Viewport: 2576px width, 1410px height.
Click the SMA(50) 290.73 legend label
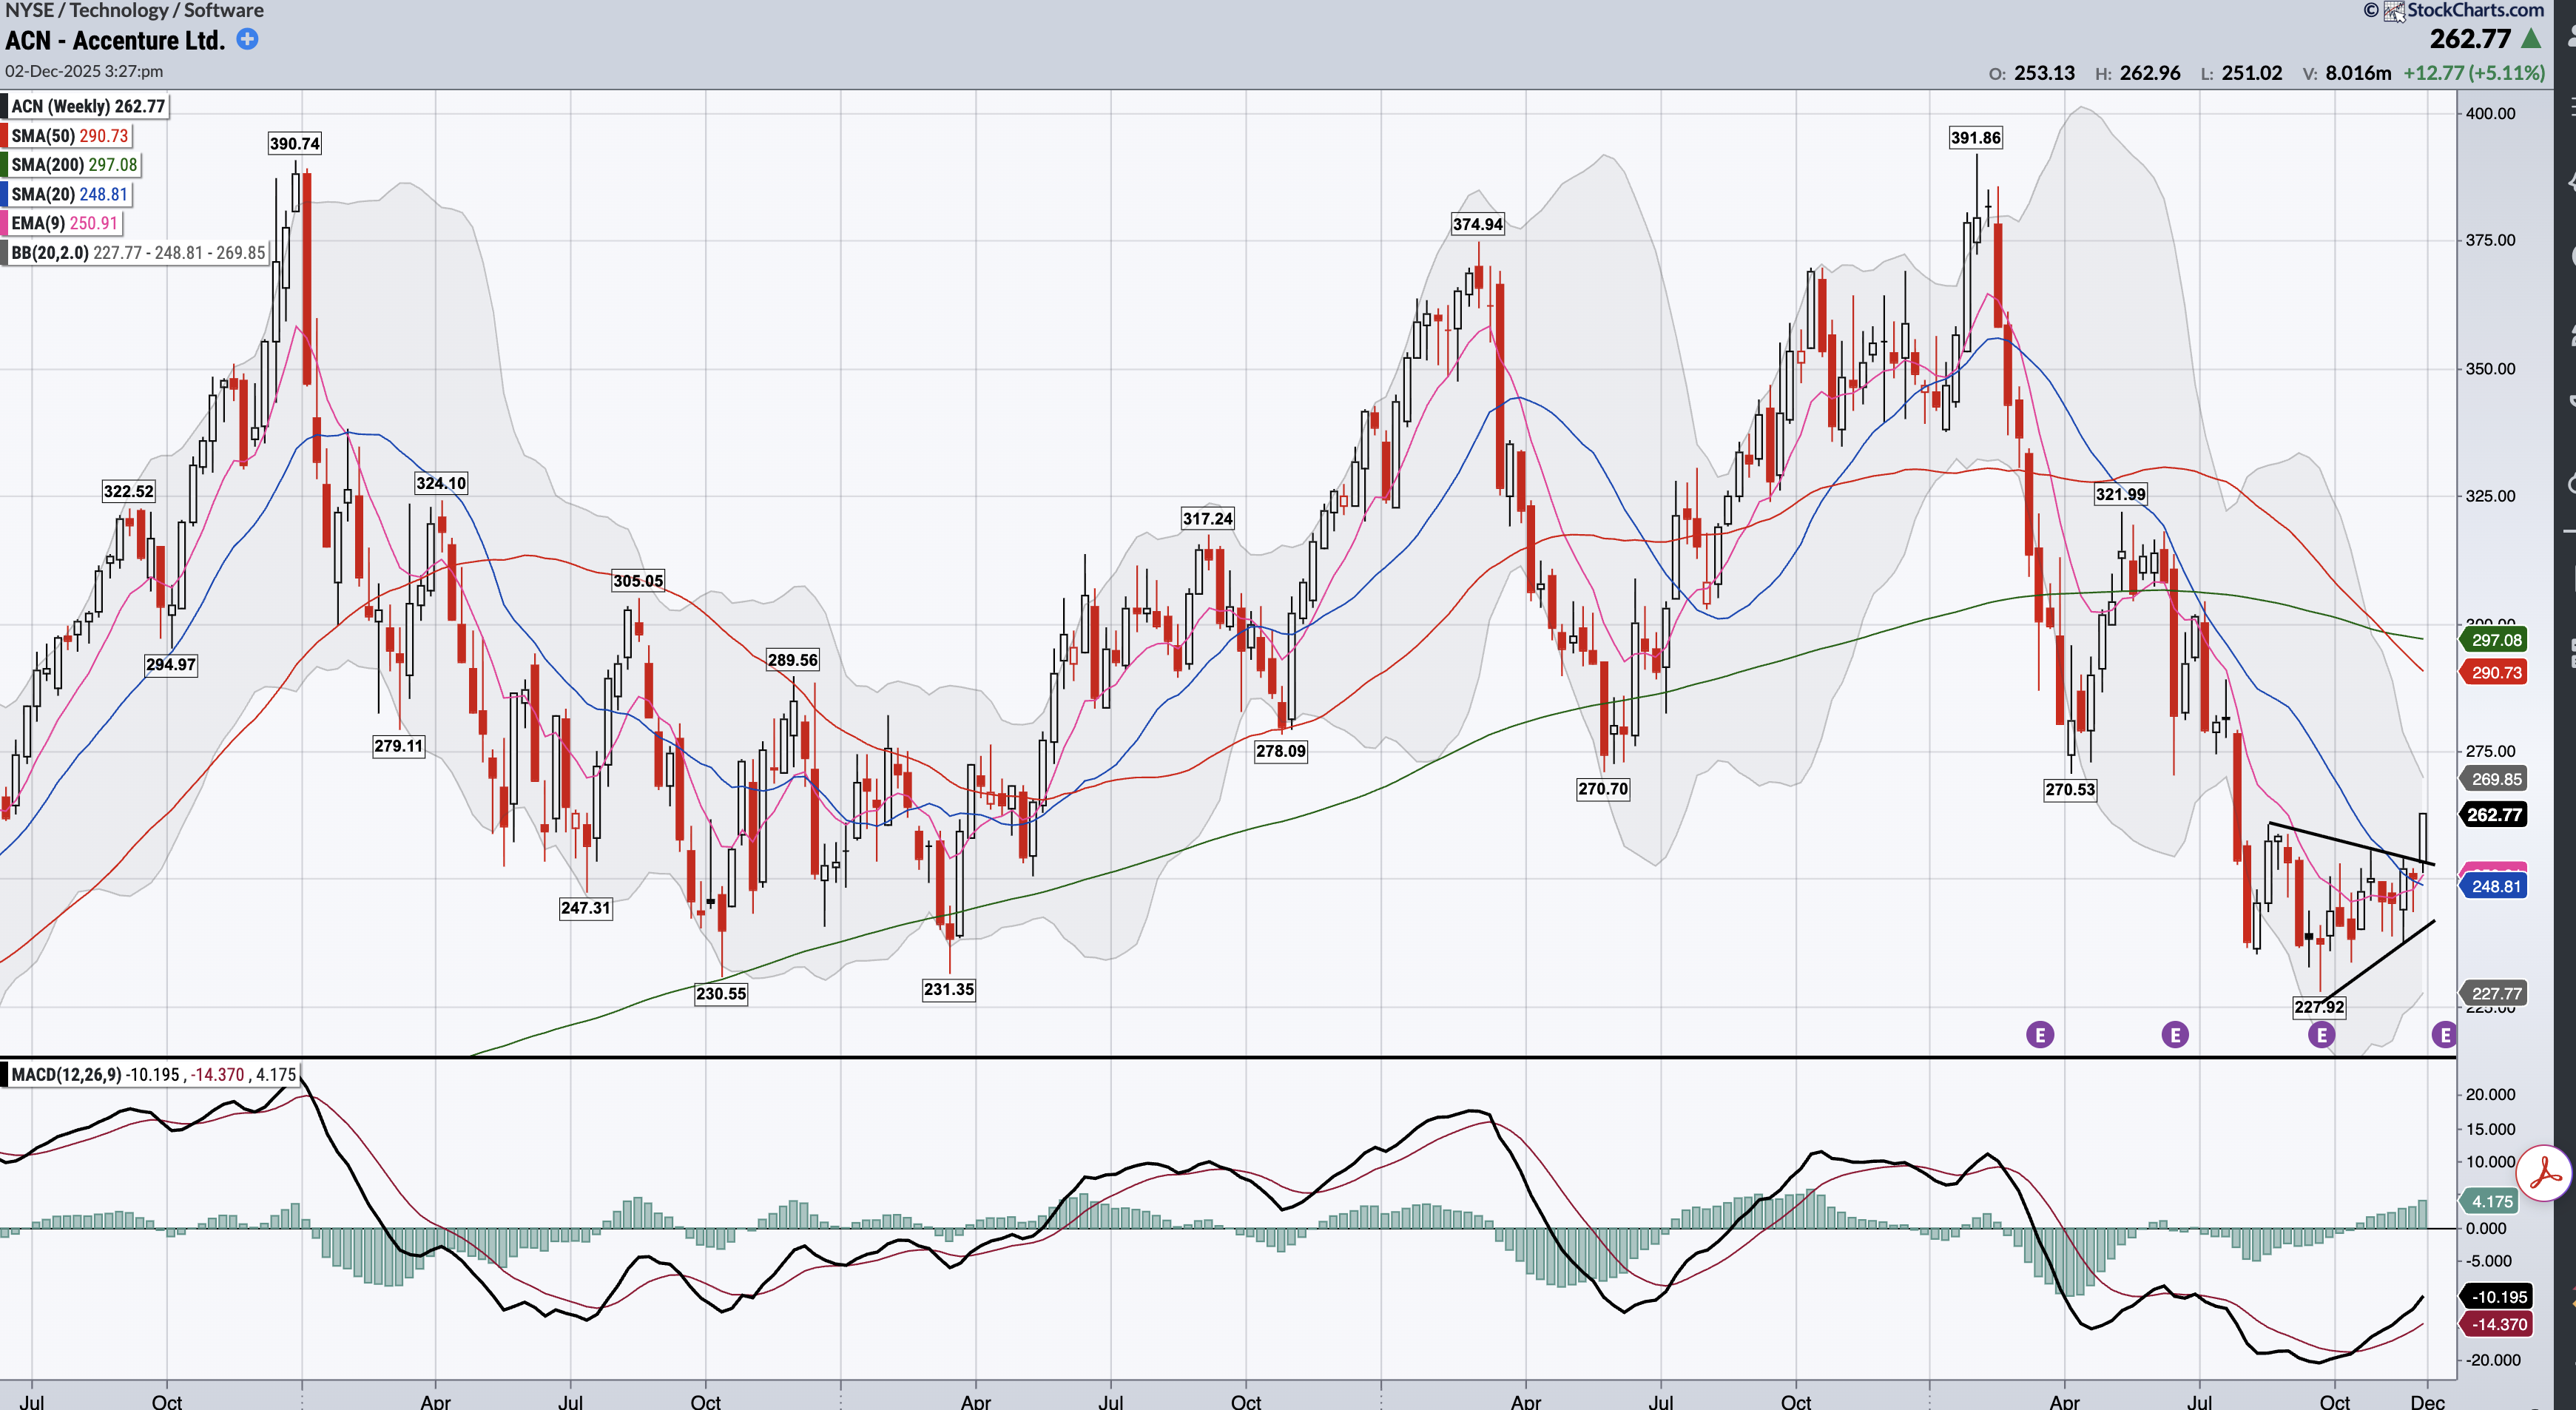(x=70, y=136)
